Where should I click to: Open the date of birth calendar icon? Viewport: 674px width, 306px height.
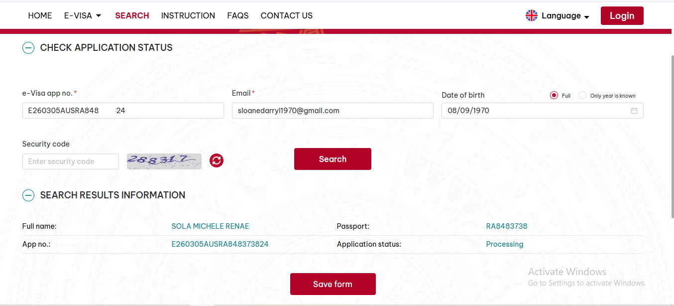tap(634, 111)
